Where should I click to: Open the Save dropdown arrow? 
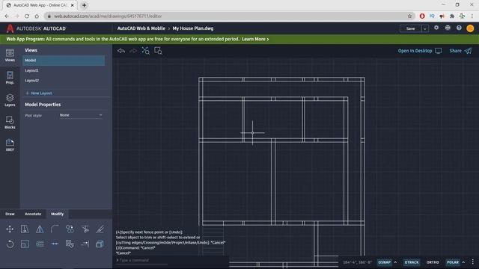(425, 28)
